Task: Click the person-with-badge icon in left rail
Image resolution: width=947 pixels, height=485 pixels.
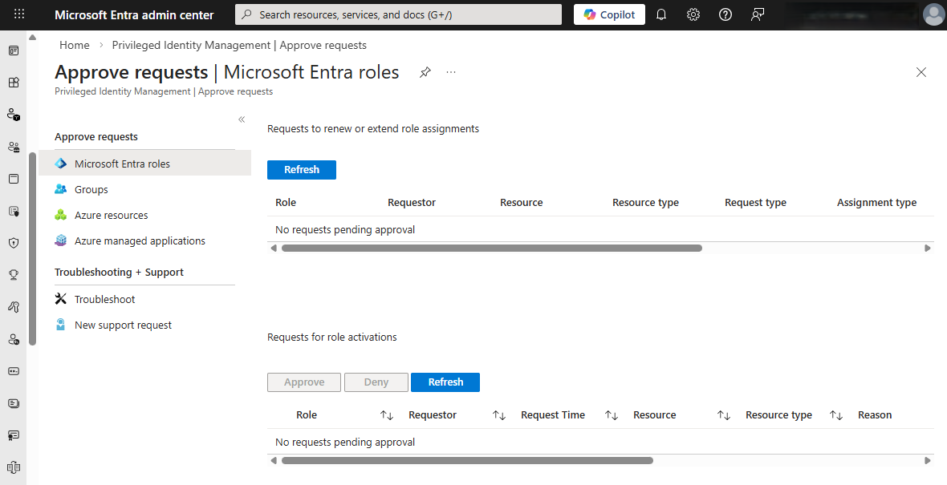Action: 14,115
